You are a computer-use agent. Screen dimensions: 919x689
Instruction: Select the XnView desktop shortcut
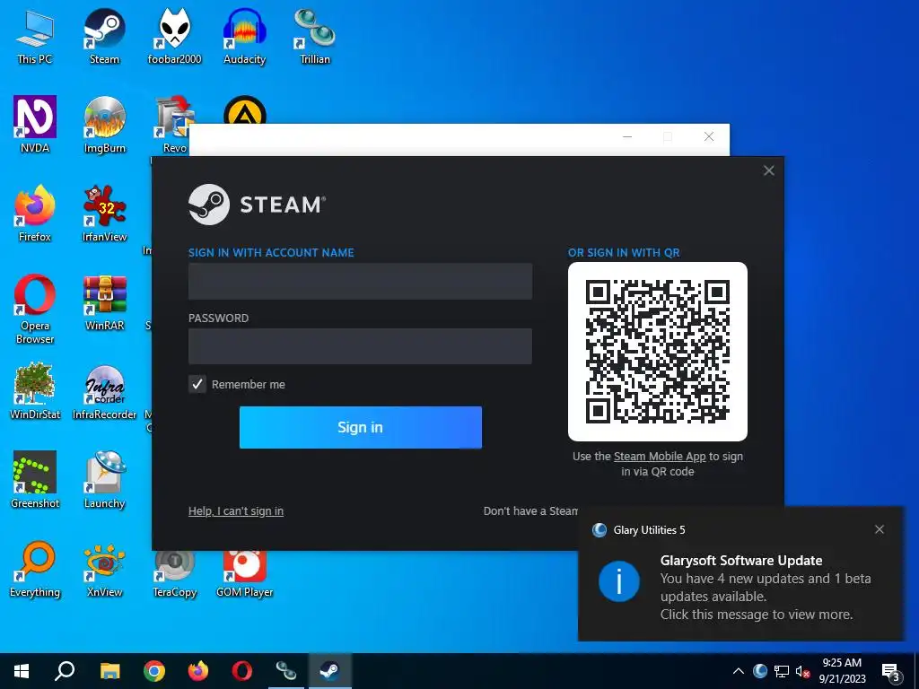tap(104, 569)
